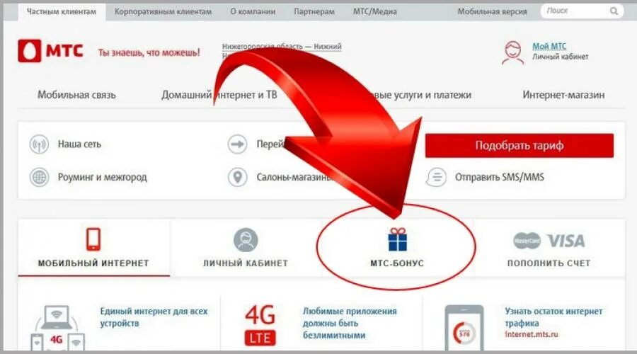Open the MTS-Bonus gift icon

(397, 239)
